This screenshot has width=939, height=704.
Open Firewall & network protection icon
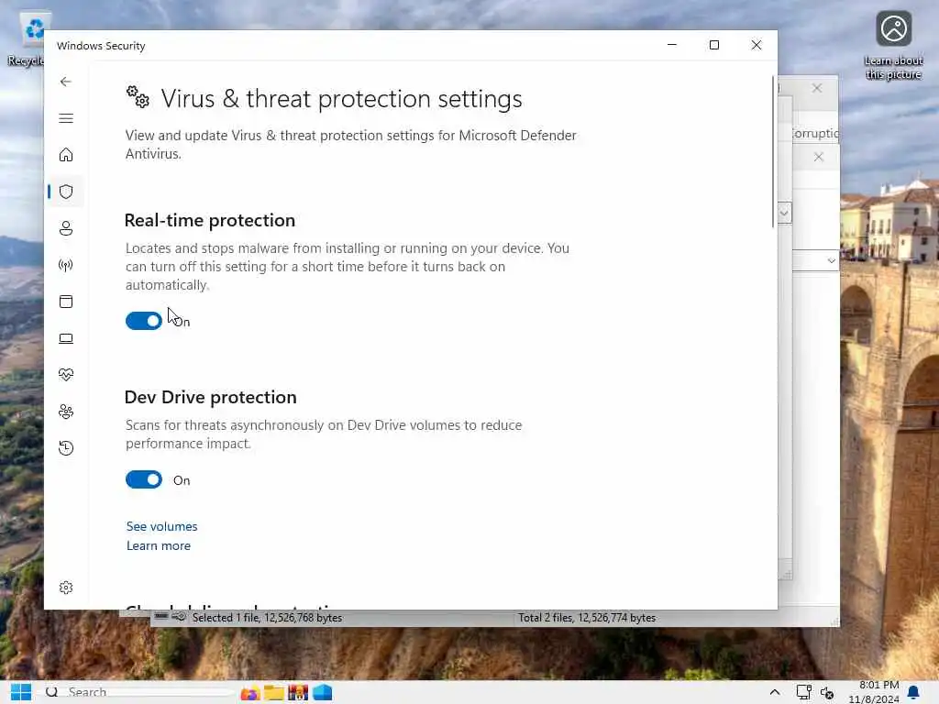point(66,265)
